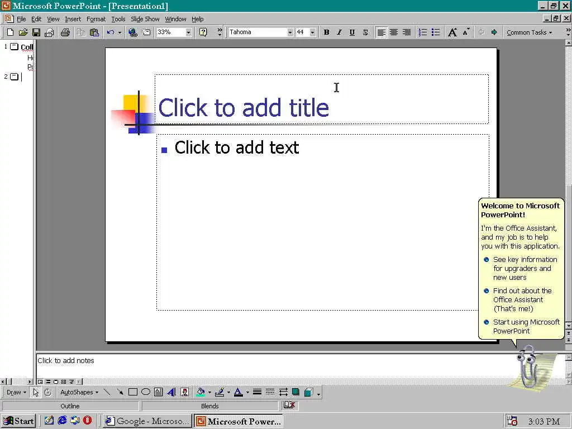Open the Slide Show menu
This screenshot has height=429, width=572.
pos(145,19)
